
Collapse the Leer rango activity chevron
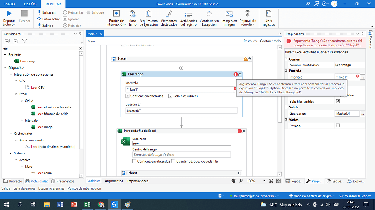point(240,74)
